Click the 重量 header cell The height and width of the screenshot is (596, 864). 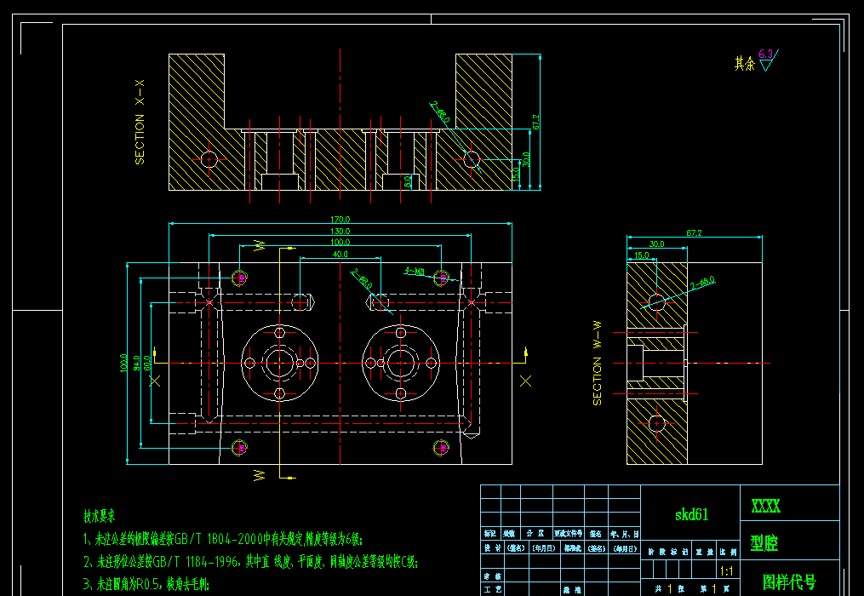[704, 552]
